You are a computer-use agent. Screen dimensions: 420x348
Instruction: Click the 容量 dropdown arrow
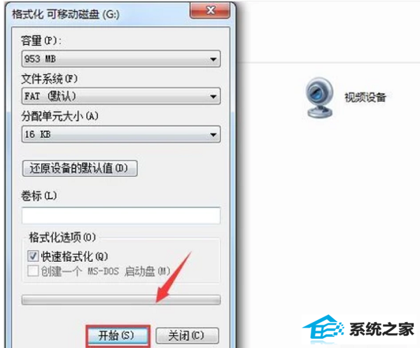(x=213, y=59)
